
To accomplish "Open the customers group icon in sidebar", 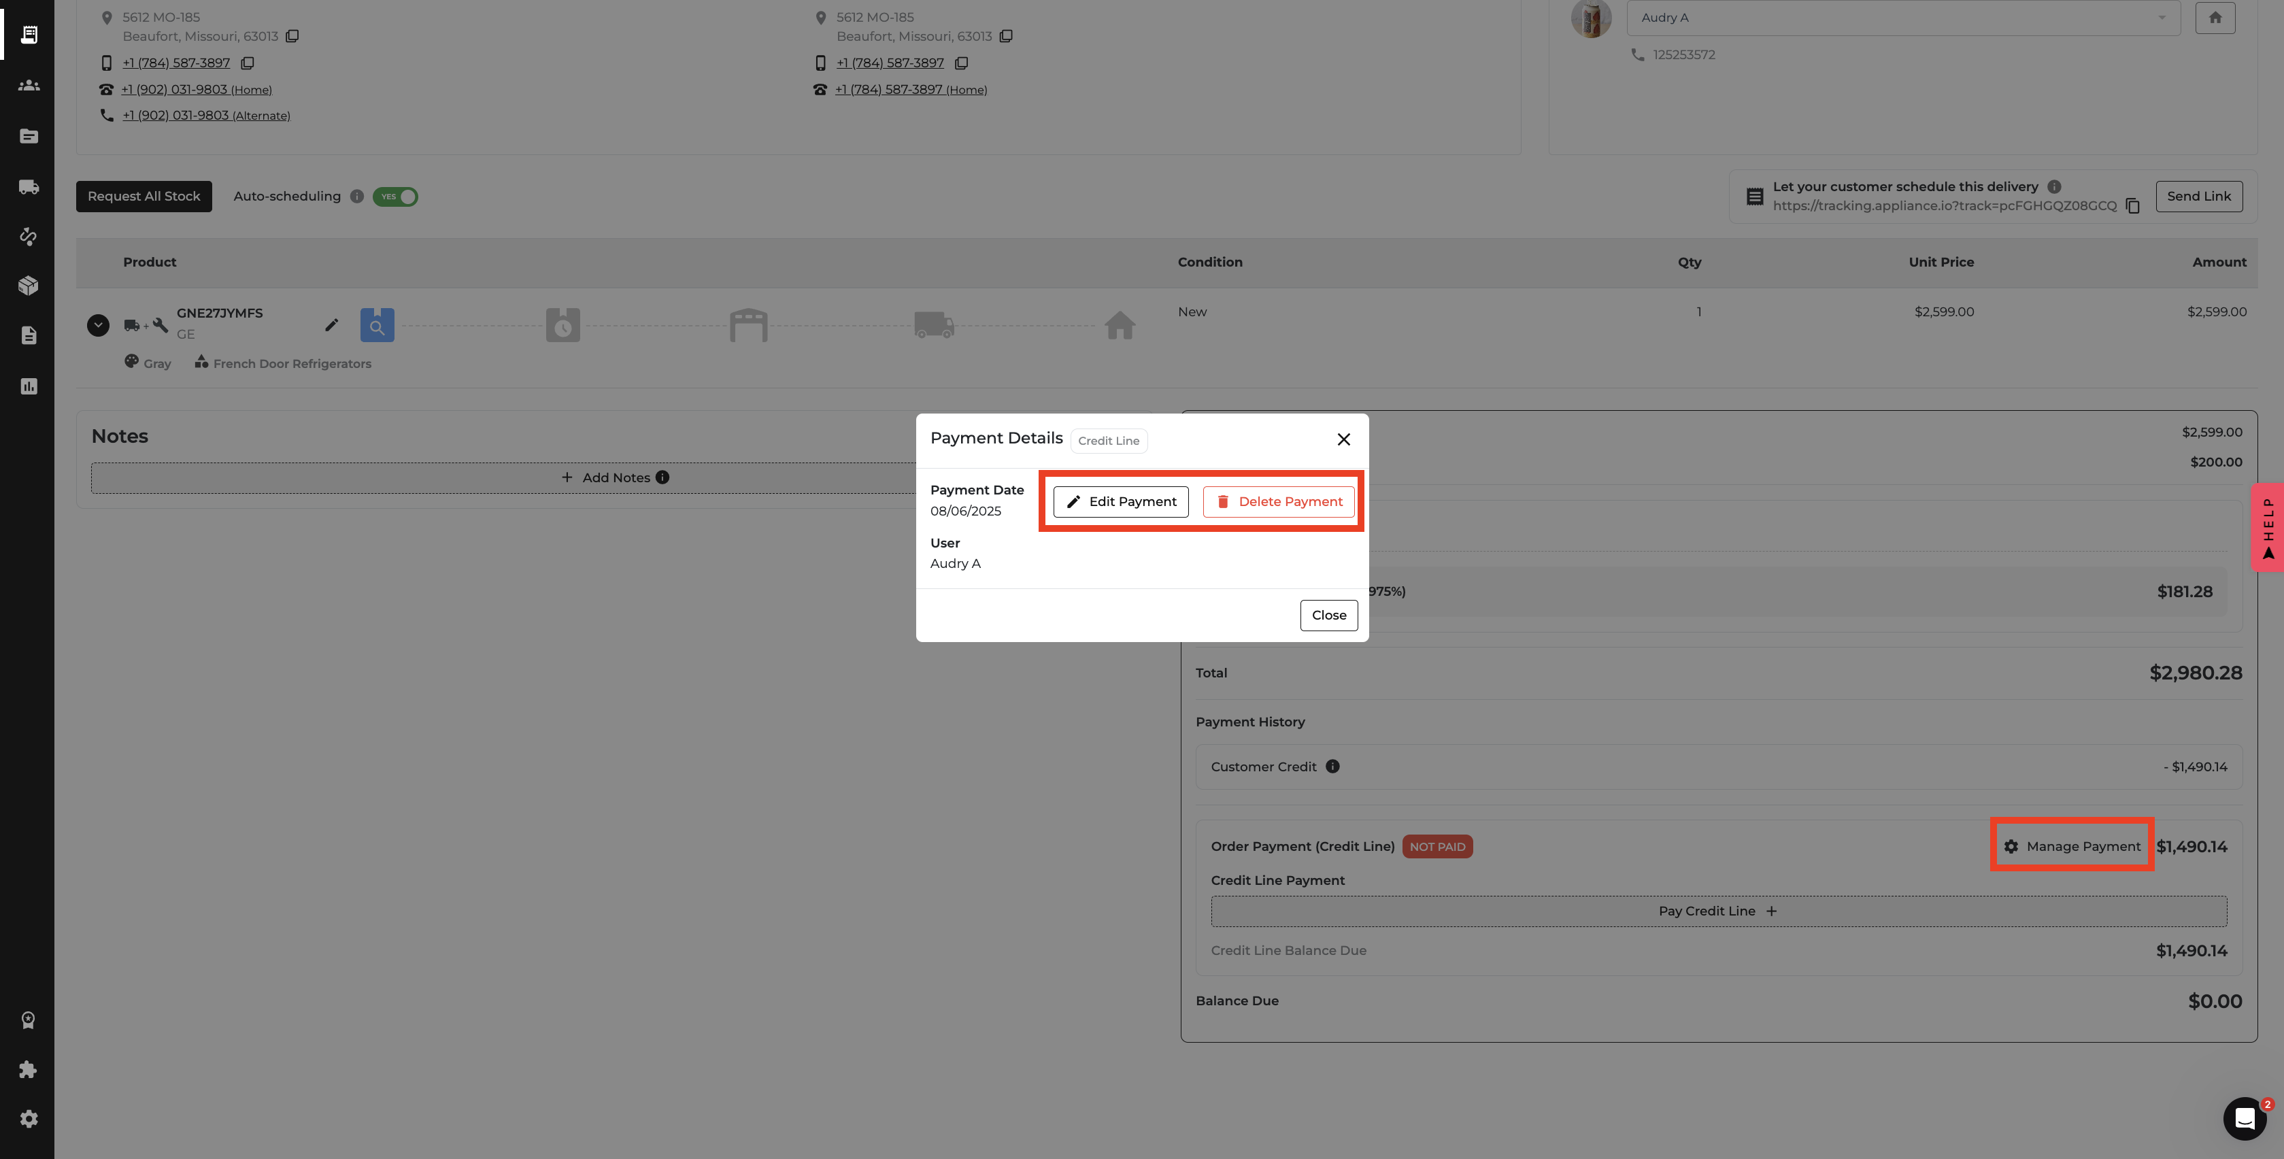I will 29,85.
